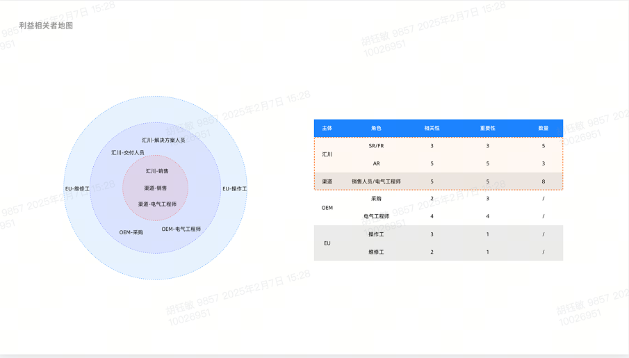Select the SR/FR role cell
The width and height of the screenshot is (629, 358).
376,146
